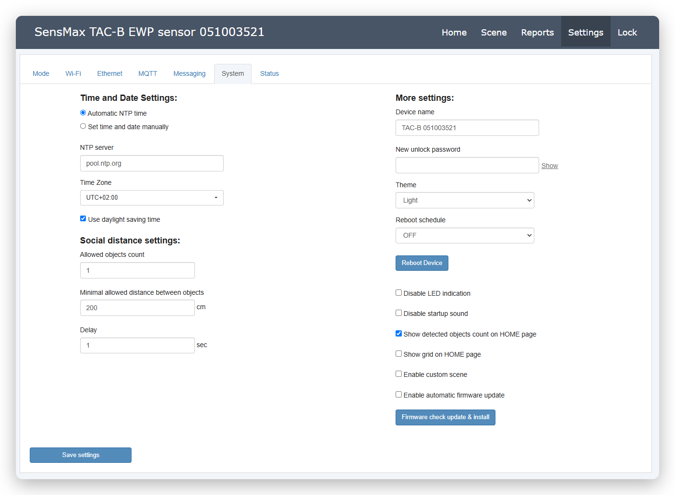The image size is (675, 495).
Task: Open the Ethernet settings tab
Action: click(109, 73)
